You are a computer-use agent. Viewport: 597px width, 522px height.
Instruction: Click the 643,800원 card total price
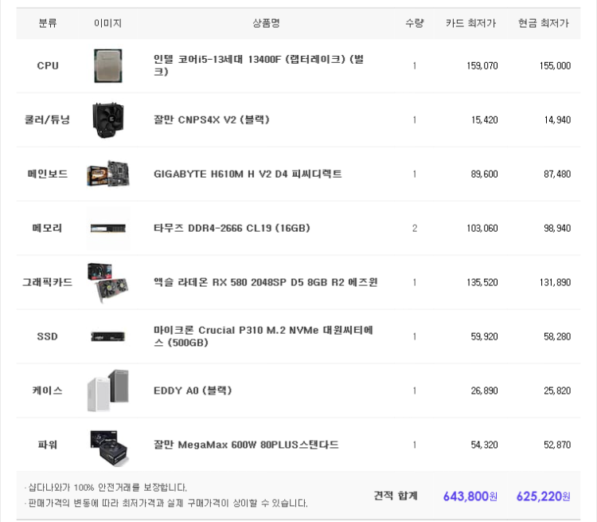[x=470, y=496]
